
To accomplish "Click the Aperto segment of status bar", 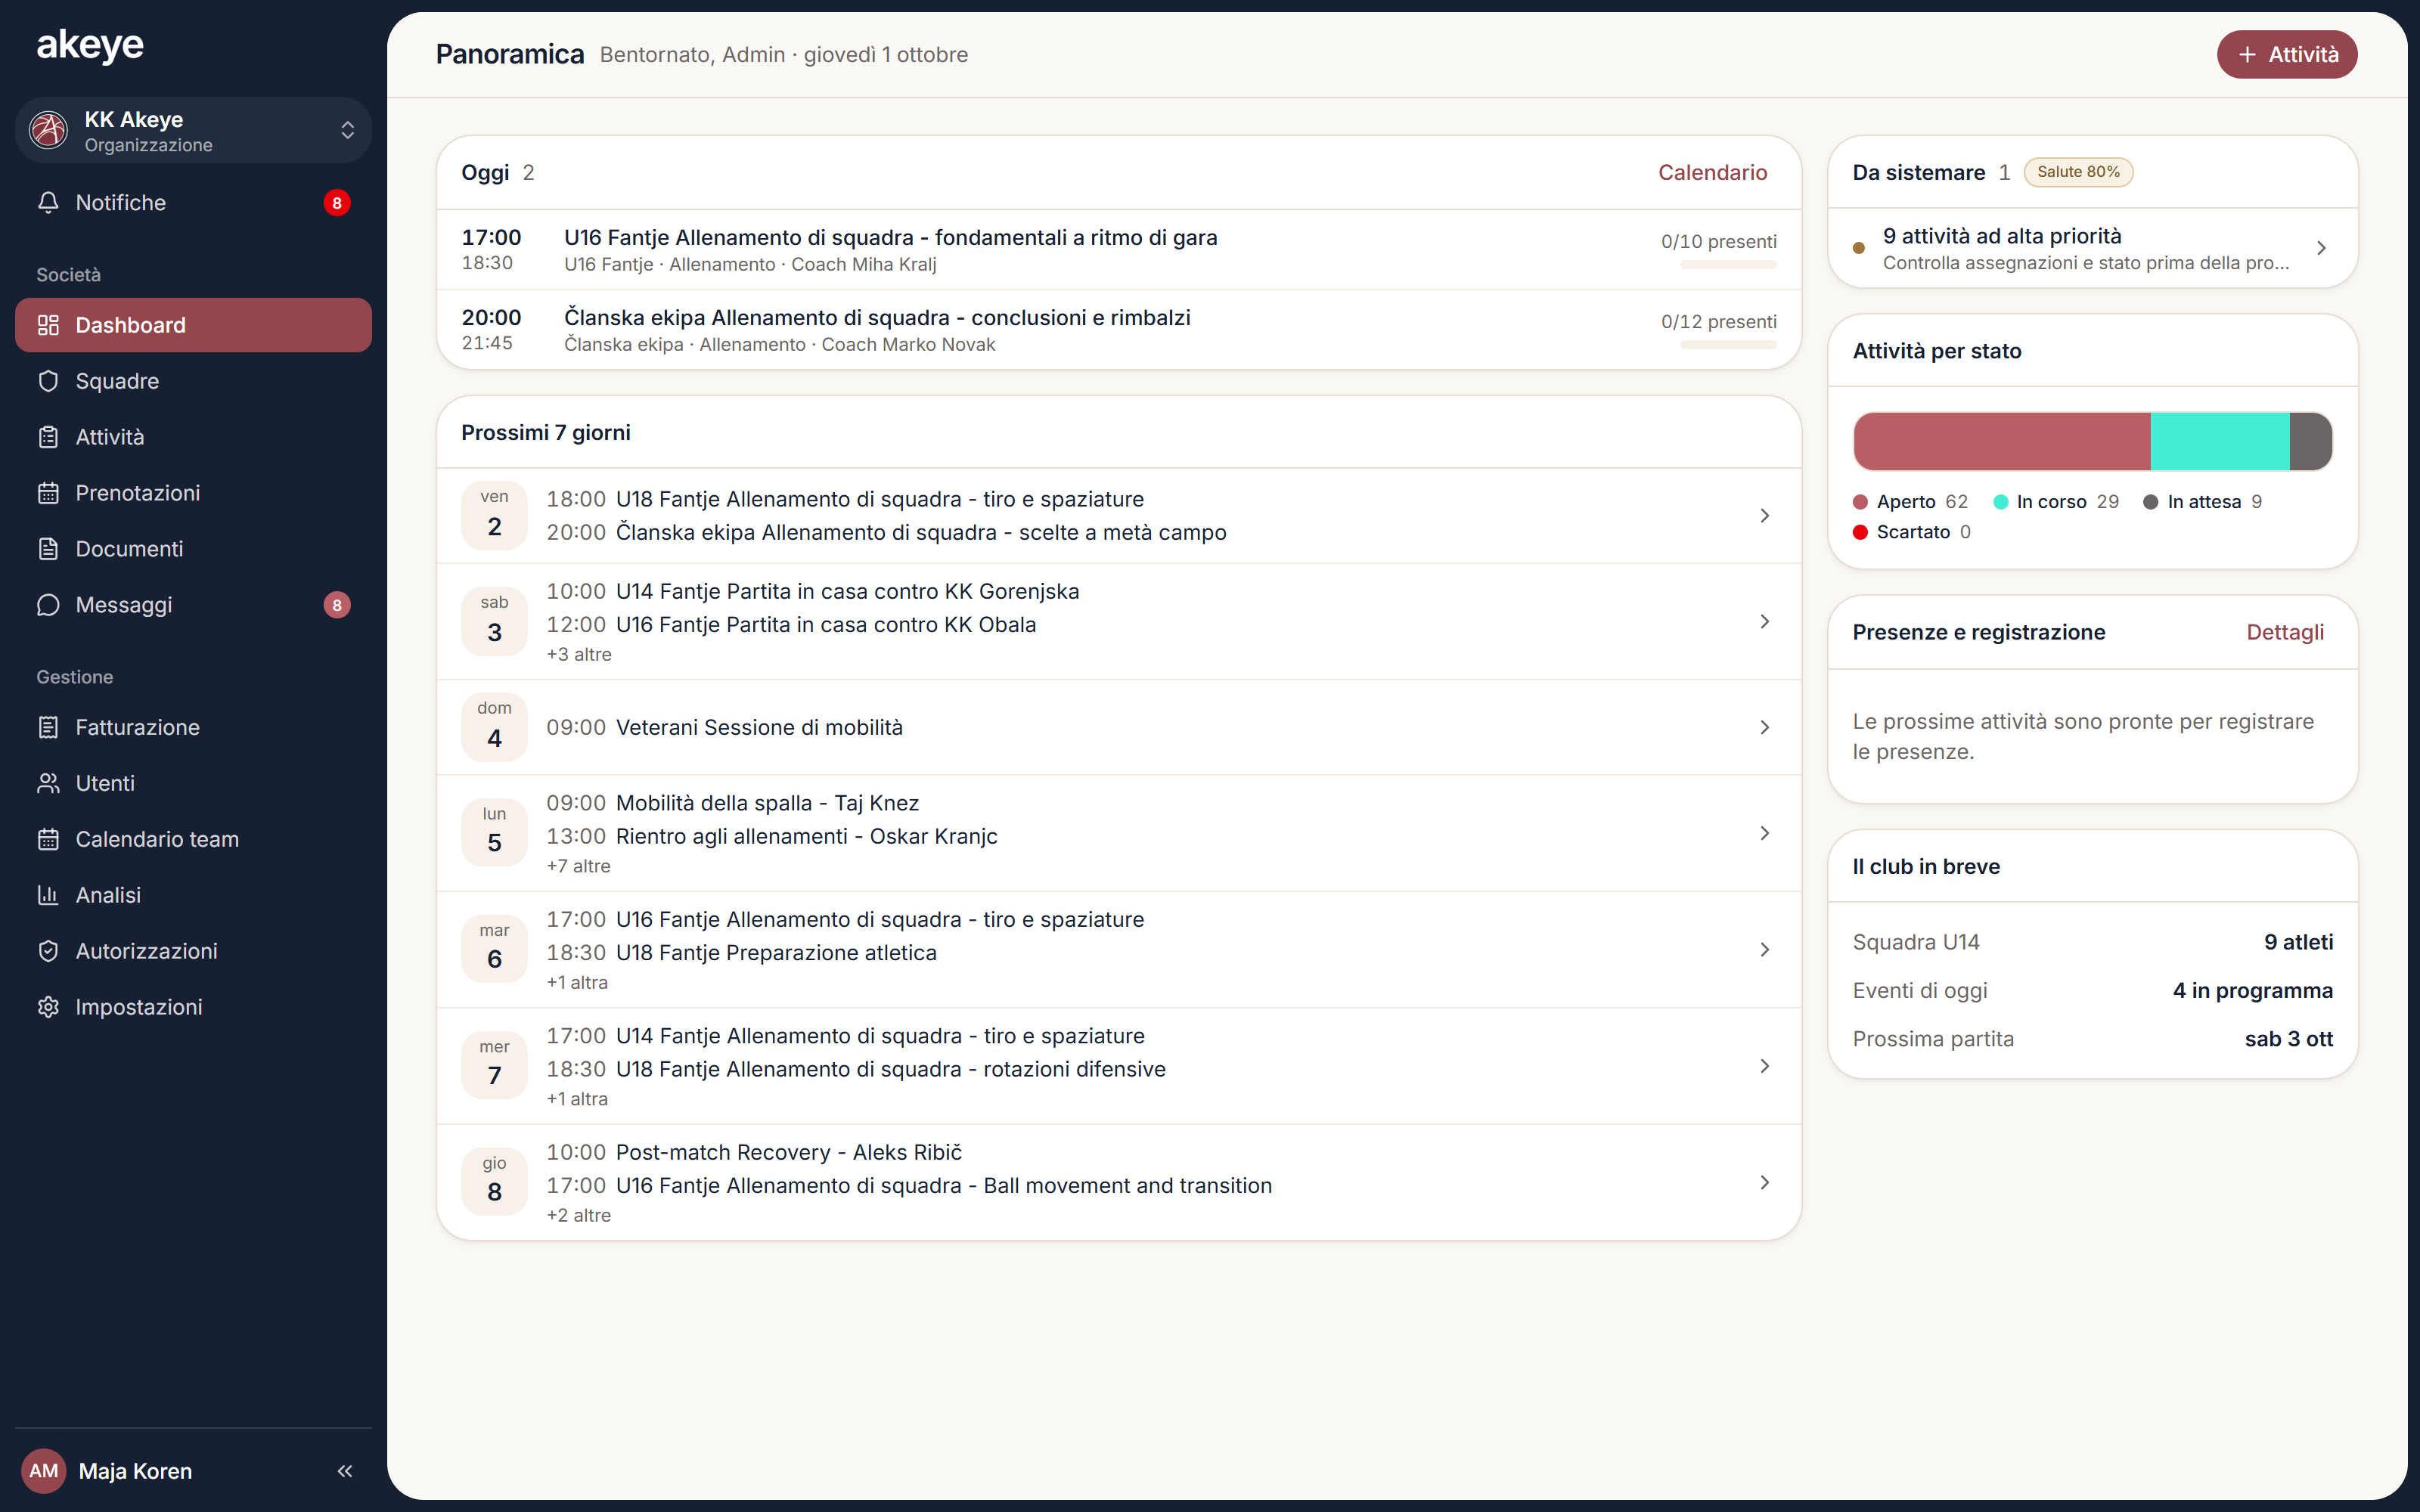I will [x=2002, y=441].
